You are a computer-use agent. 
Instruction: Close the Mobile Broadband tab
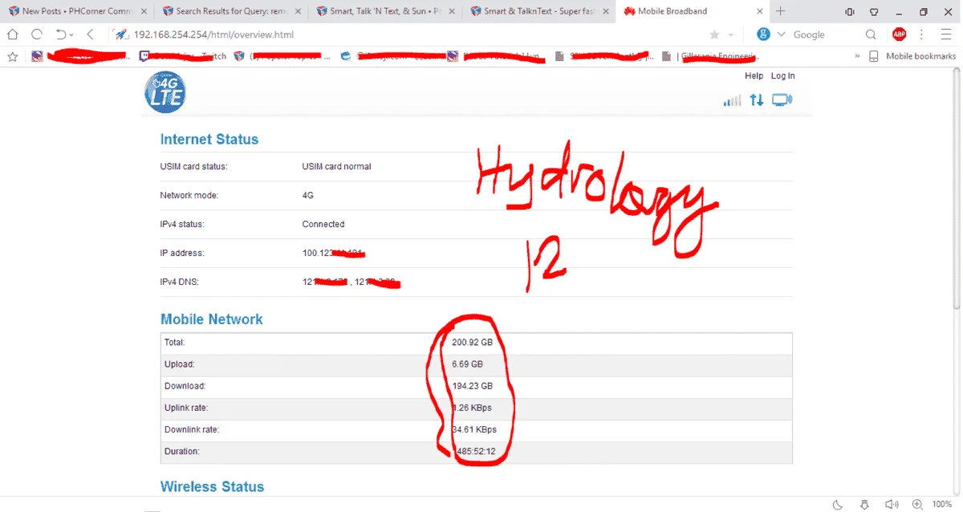click(x=760, y=11)
